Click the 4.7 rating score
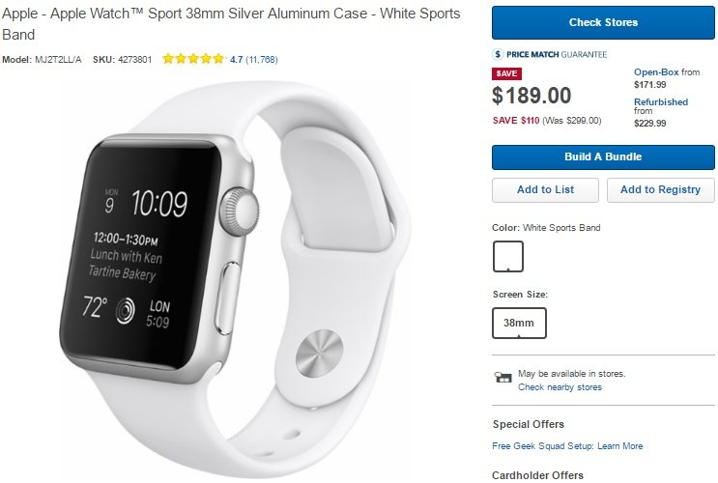This screenshot has height=483, width=718. pos(237,60)
